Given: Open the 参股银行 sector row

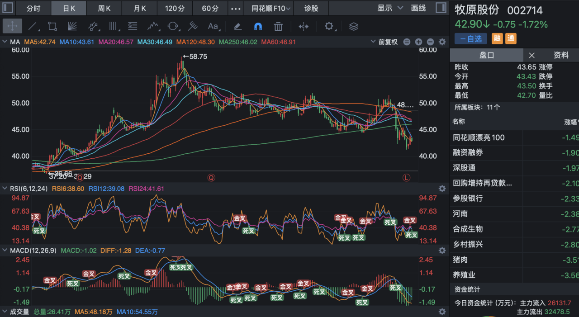Looking at the screenshot, I should pos(514,199).
